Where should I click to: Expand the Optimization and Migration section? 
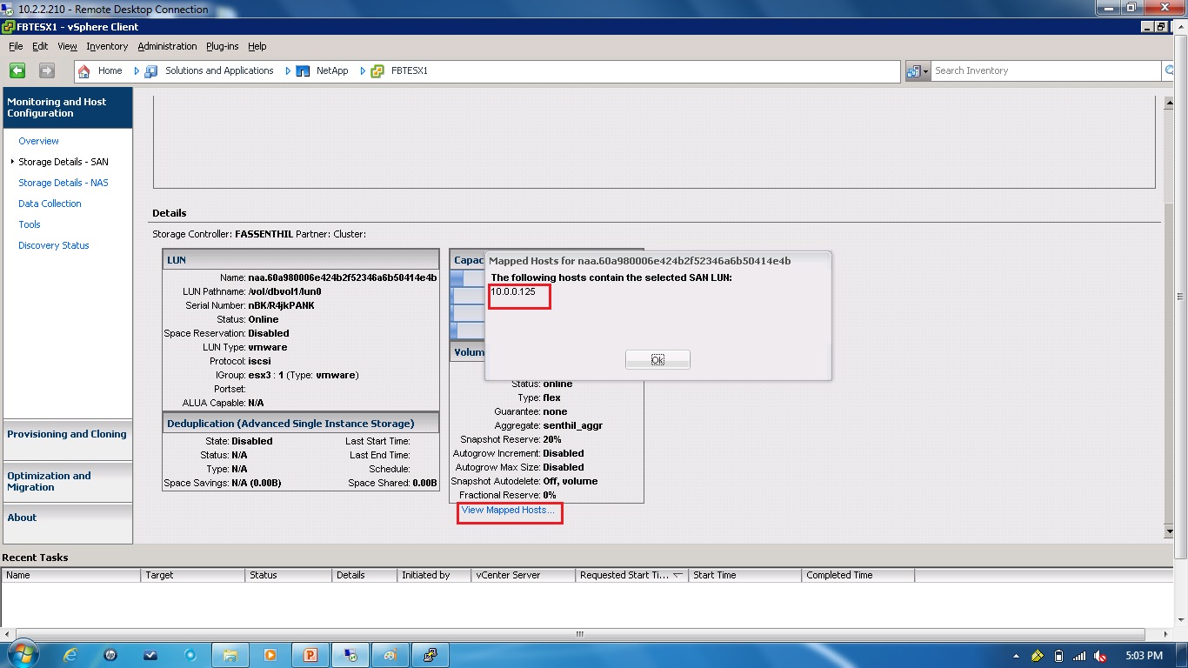coord(68,482)
